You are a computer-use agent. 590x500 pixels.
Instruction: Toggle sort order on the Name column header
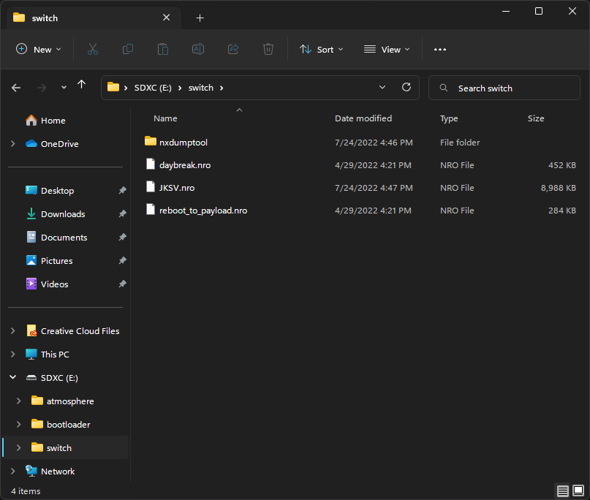point(165,118)
